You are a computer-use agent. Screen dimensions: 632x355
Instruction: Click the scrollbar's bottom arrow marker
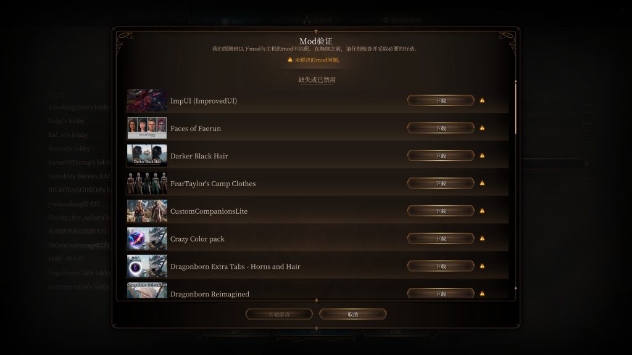515,288
